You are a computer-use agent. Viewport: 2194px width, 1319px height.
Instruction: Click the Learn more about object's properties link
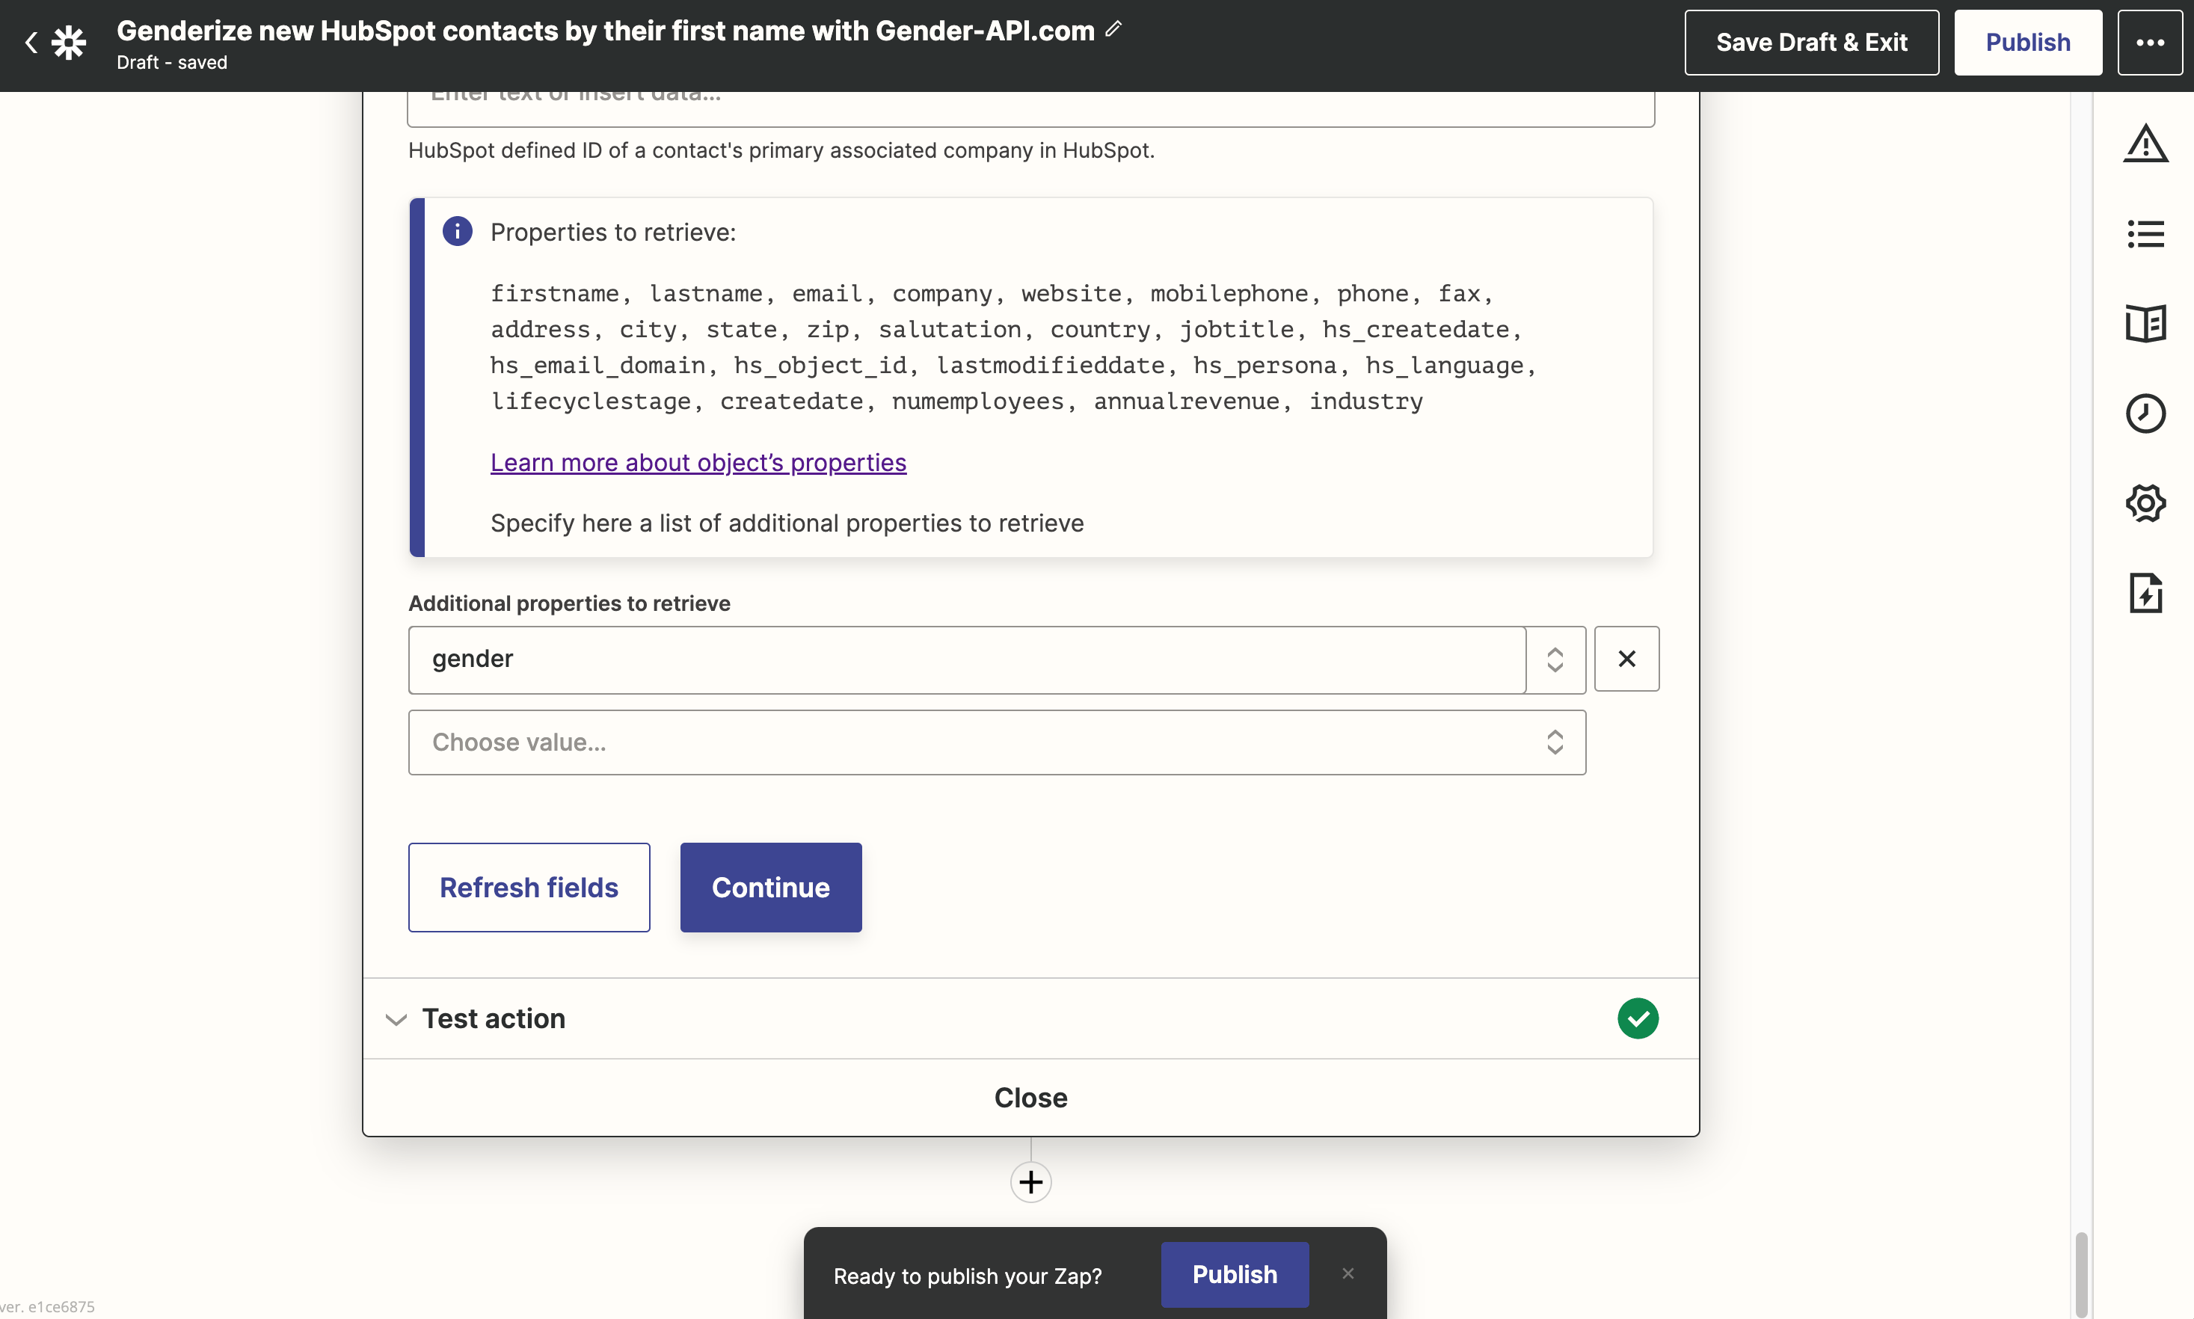[x=699, y=462]
